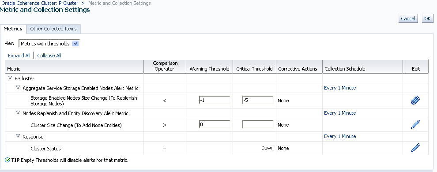Image resolution: width=437 pixels, height=172 pixels.
Task: Click the Response tree label
Action: pyautogui.click(x=33, y=137)
